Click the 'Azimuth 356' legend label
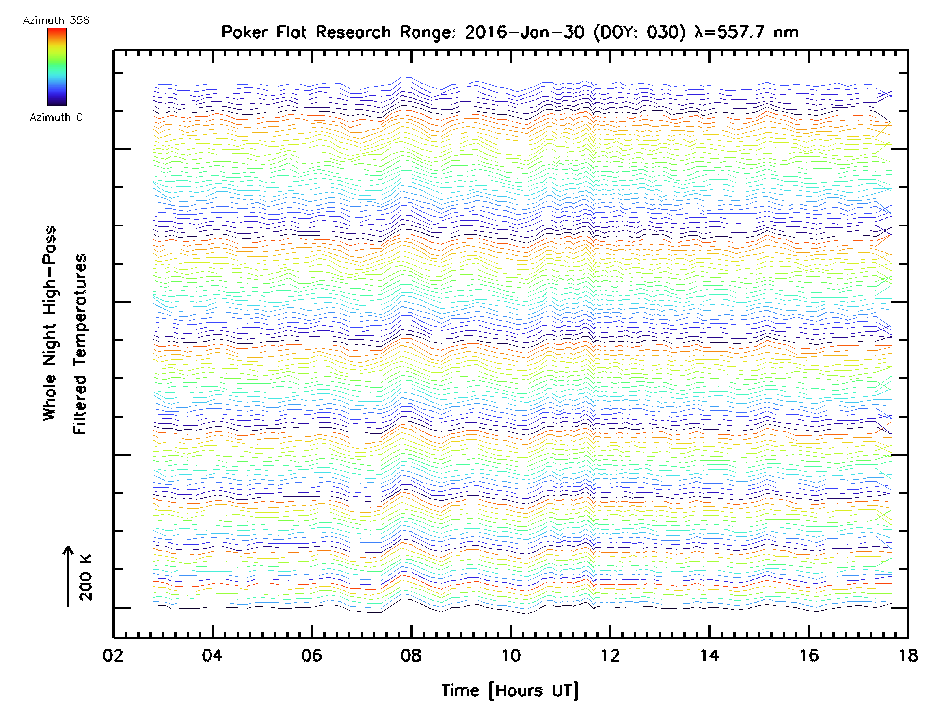 pyautogui.click(x=56, y=20)
